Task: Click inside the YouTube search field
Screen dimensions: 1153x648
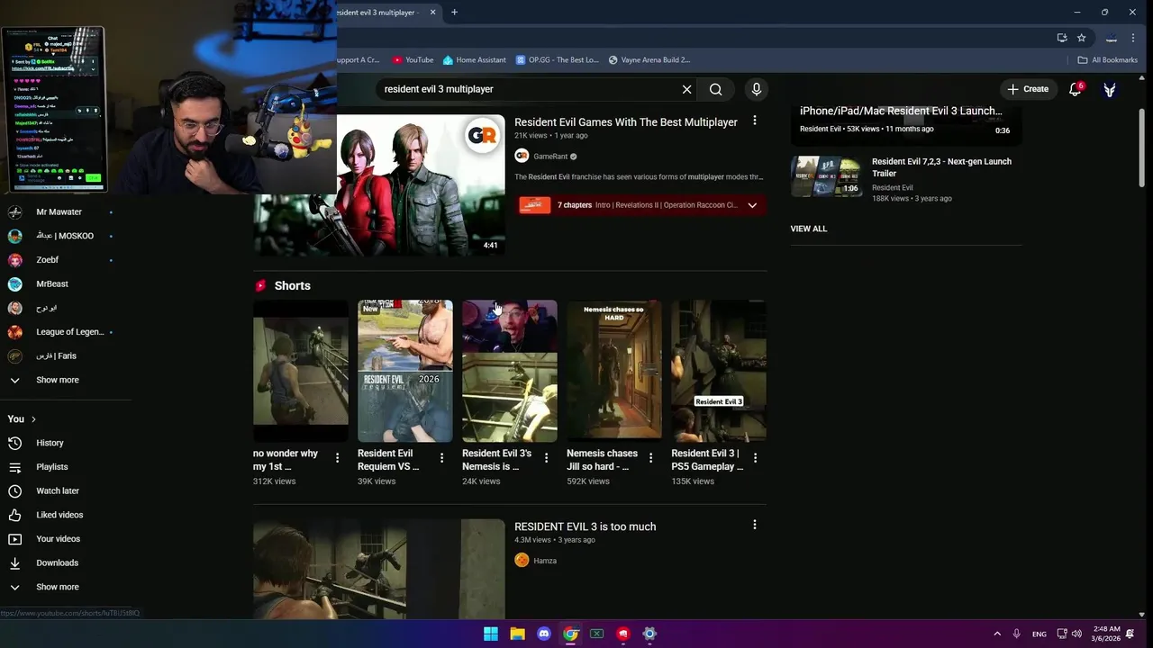Action: [x=527, y=89]
